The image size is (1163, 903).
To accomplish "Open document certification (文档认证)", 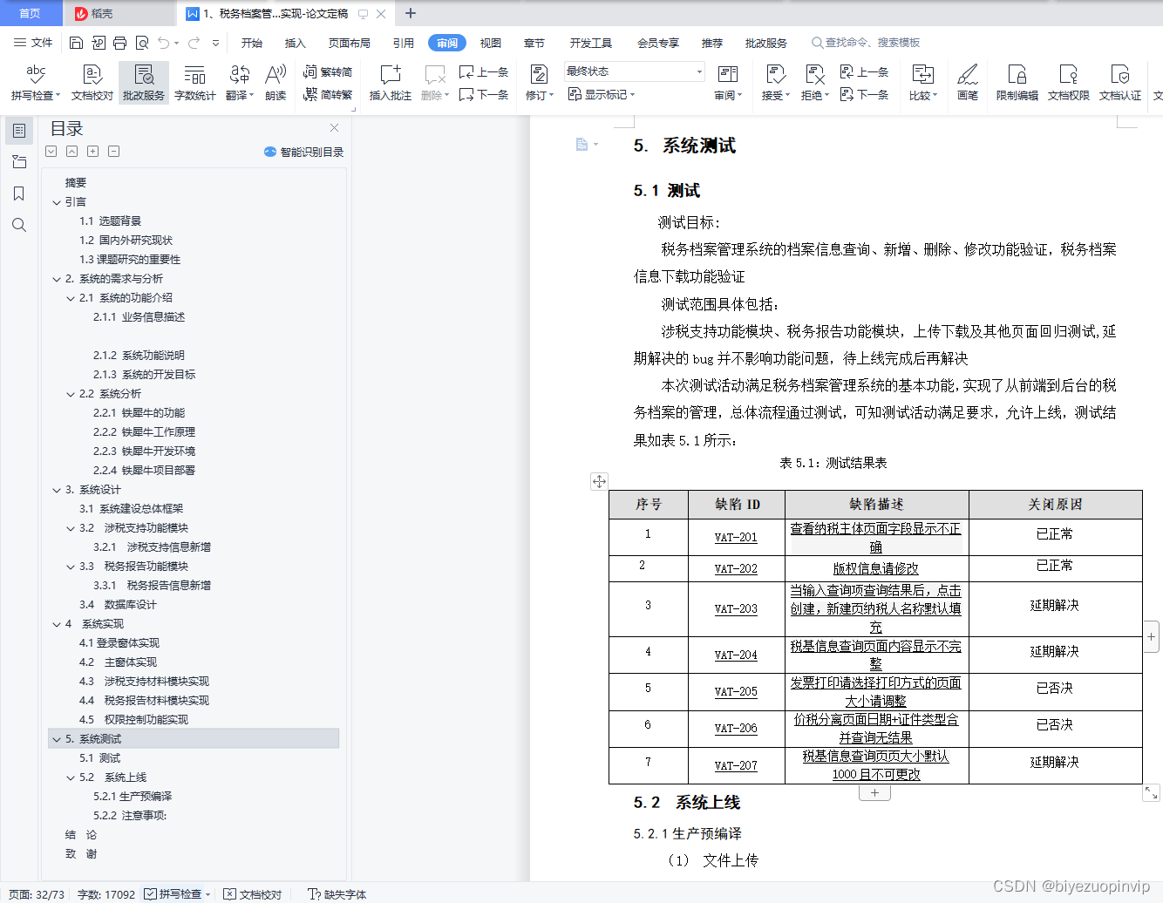I will pyautogui.click(x=1120, y=83).
